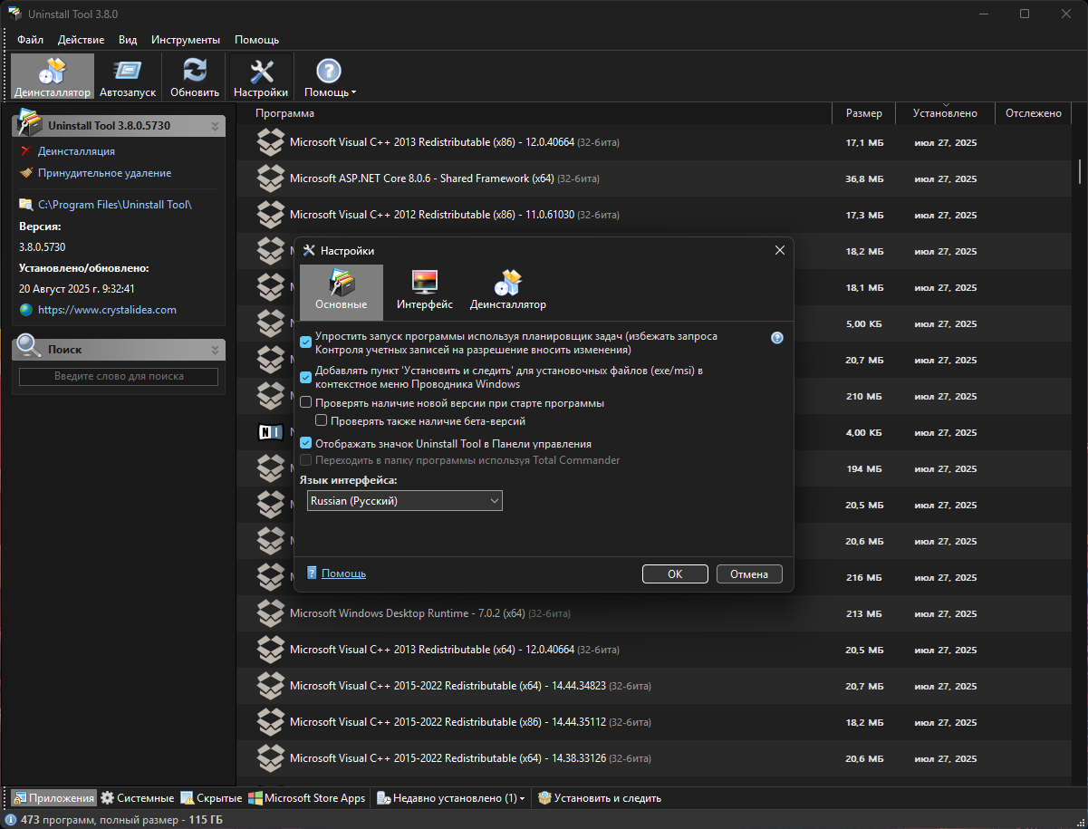The height and width of the screenshot is (829, 1088).
Task: Toggle showing Uninstall Tool icon in Control Panel
Action: [306, 444]
